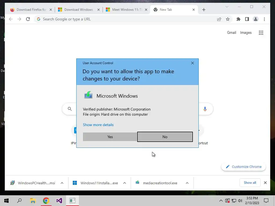Close the New Tab tab

194,10
